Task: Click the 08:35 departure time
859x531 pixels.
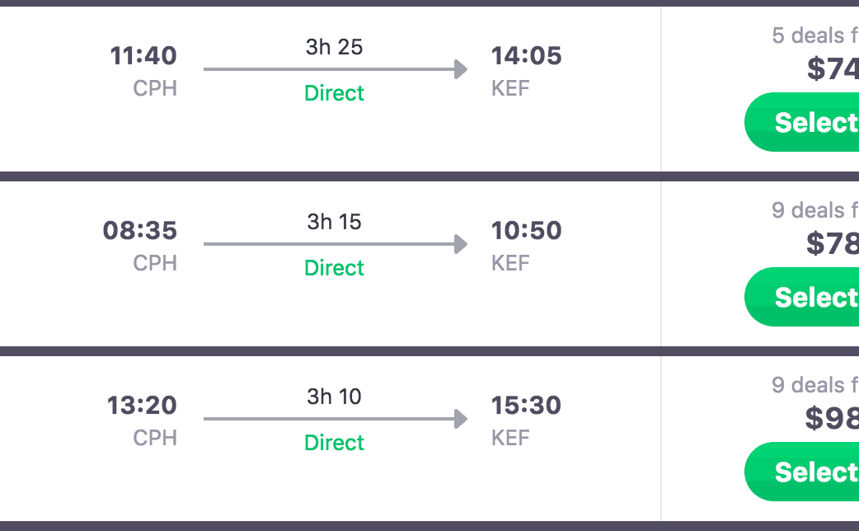Action: (140, 231)
